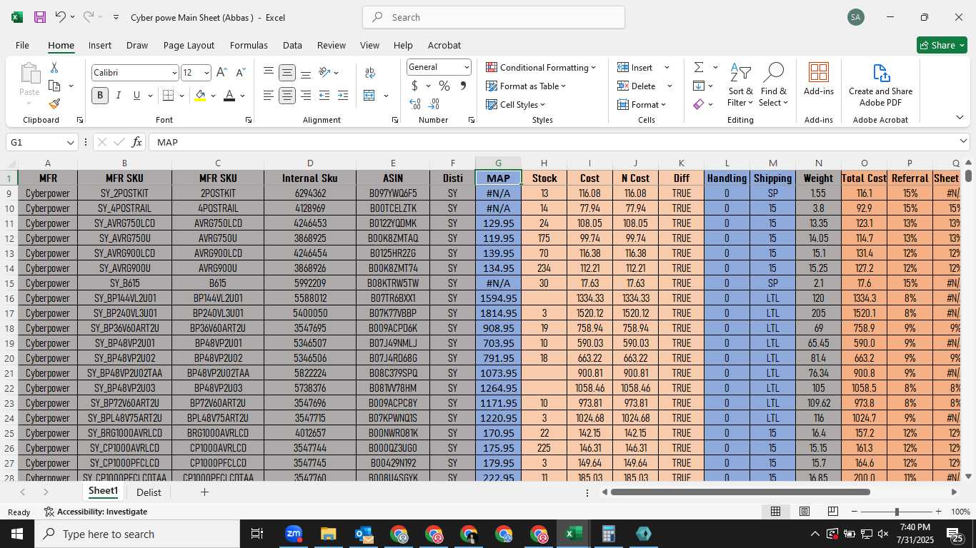976x548 pixels.
Task: Switch to the Delist sheet tab
Action: click(149, 492)
